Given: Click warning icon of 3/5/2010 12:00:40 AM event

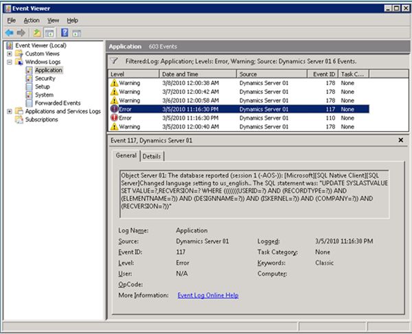Looking at the screenshot, I should pyautogui.click(x=114, y=126).
